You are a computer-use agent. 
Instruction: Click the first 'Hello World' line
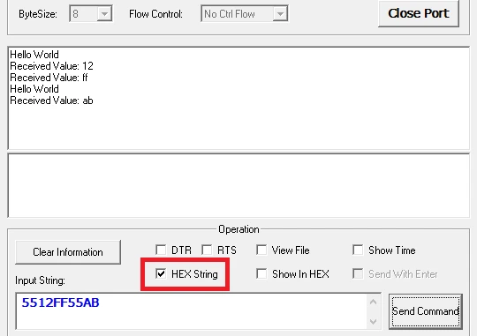(34, 55)
